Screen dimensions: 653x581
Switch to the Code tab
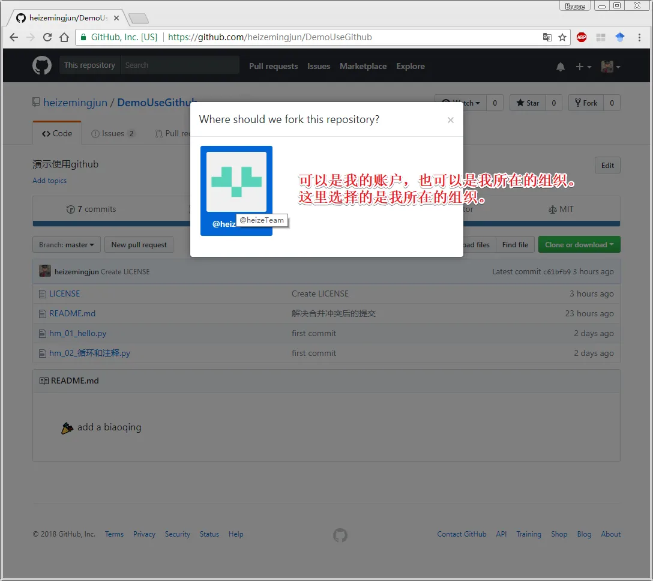[57, 133]
